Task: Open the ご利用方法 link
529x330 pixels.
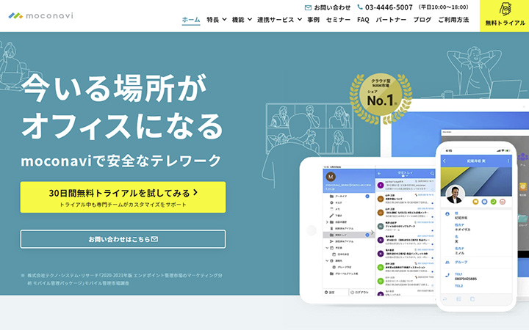Action: coord(453,20)
